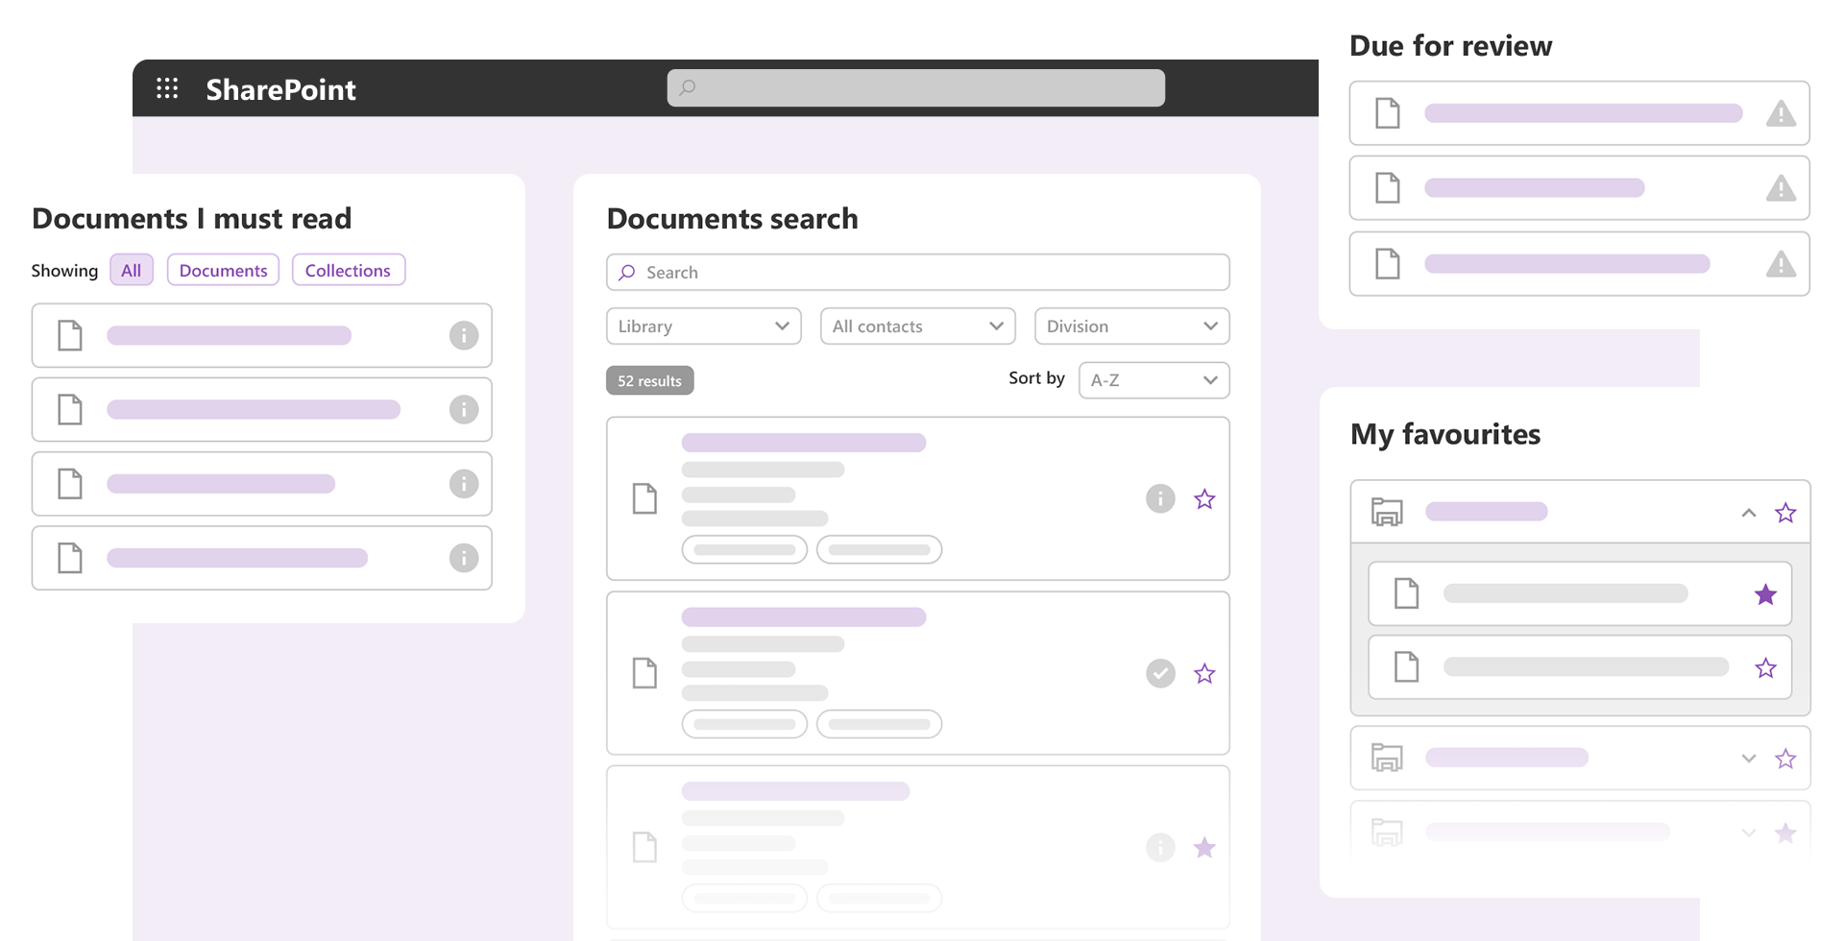Open the Library dropdown
Viewport: 1844px width, 941px height.
[704, 326]
